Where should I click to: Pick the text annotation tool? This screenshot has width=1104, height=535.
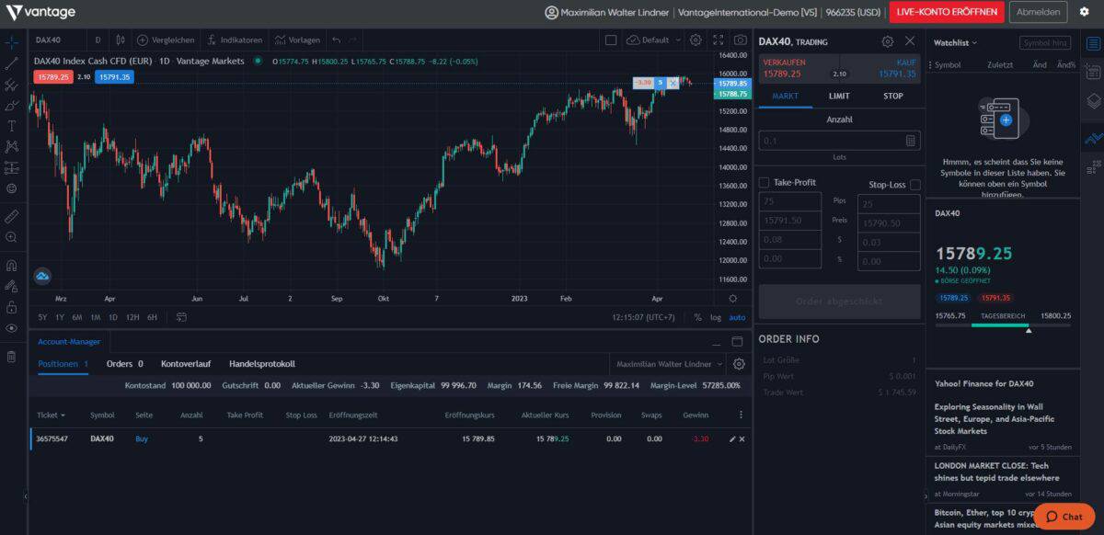point(12,124)
